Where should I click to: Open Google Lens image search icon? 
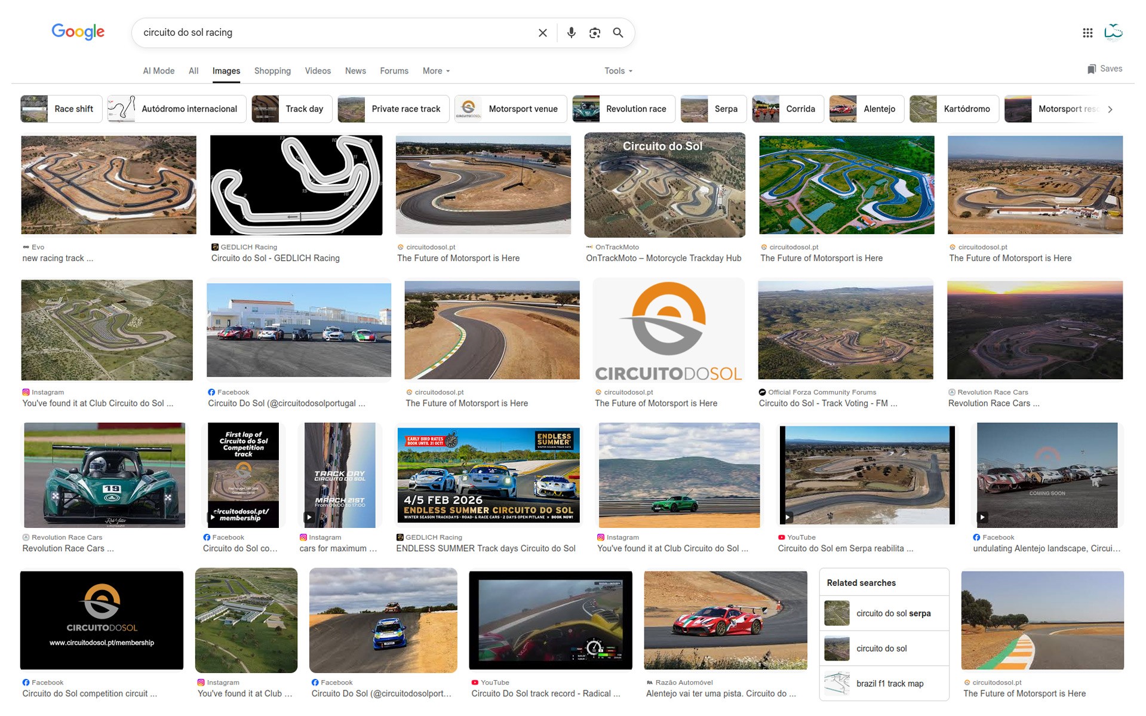click(594, 33)
